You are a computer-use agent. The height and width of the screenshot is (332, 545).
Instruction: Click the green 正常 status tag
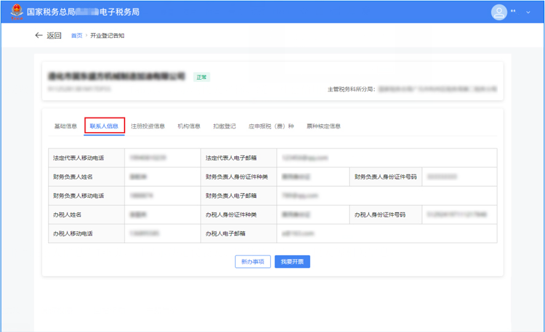click(201, 77)
